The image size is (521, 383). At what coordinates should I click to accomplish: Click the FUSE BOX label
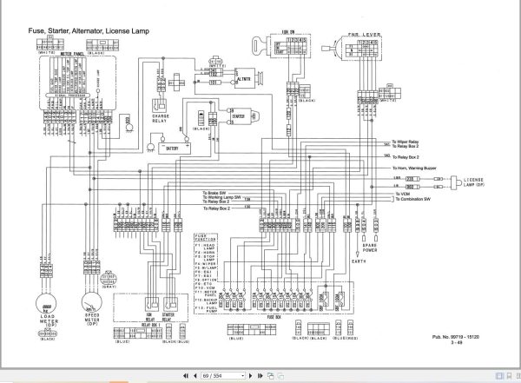[x=274, y=317]
